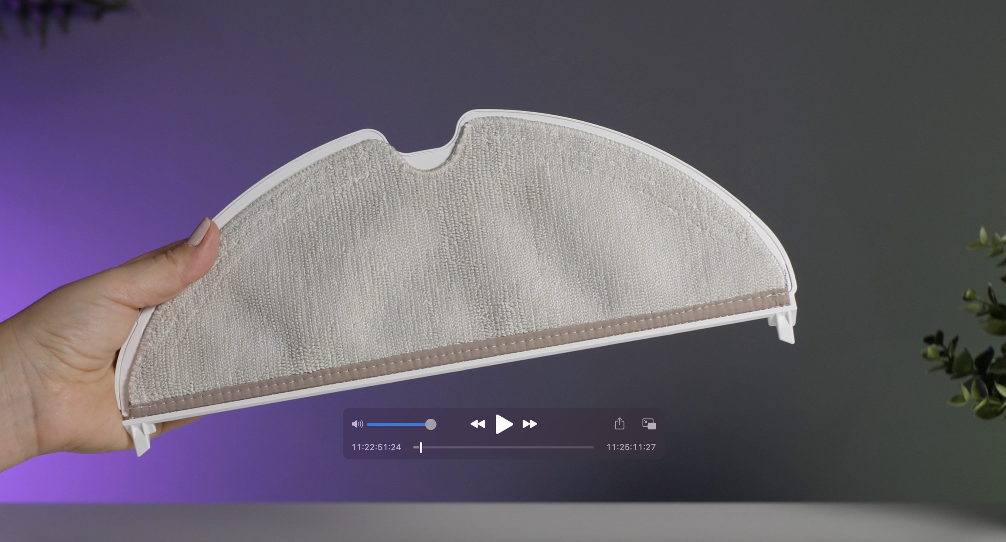Enter Picture in Picture mode

[649, 424]
